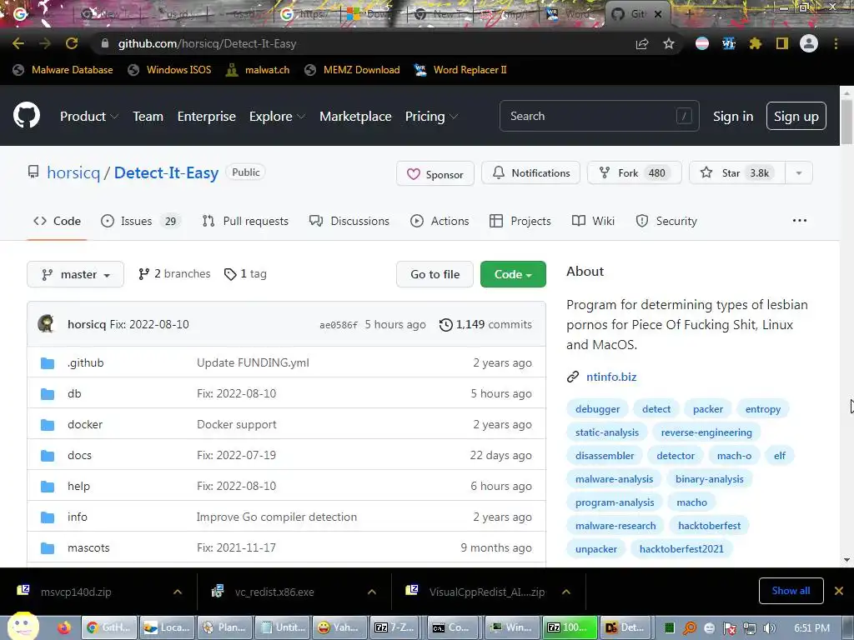Toggle the browser side panel icon
Image resolution: width=854 pixels, height=640 pixels.
pyautogui.click(x=782, y=43)
